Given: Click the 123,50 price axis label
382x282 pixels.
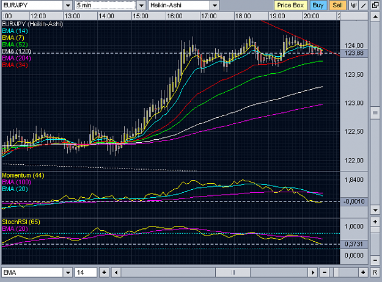Looking at the screenshot, I should pyautogui.click(x=354, y=74).
